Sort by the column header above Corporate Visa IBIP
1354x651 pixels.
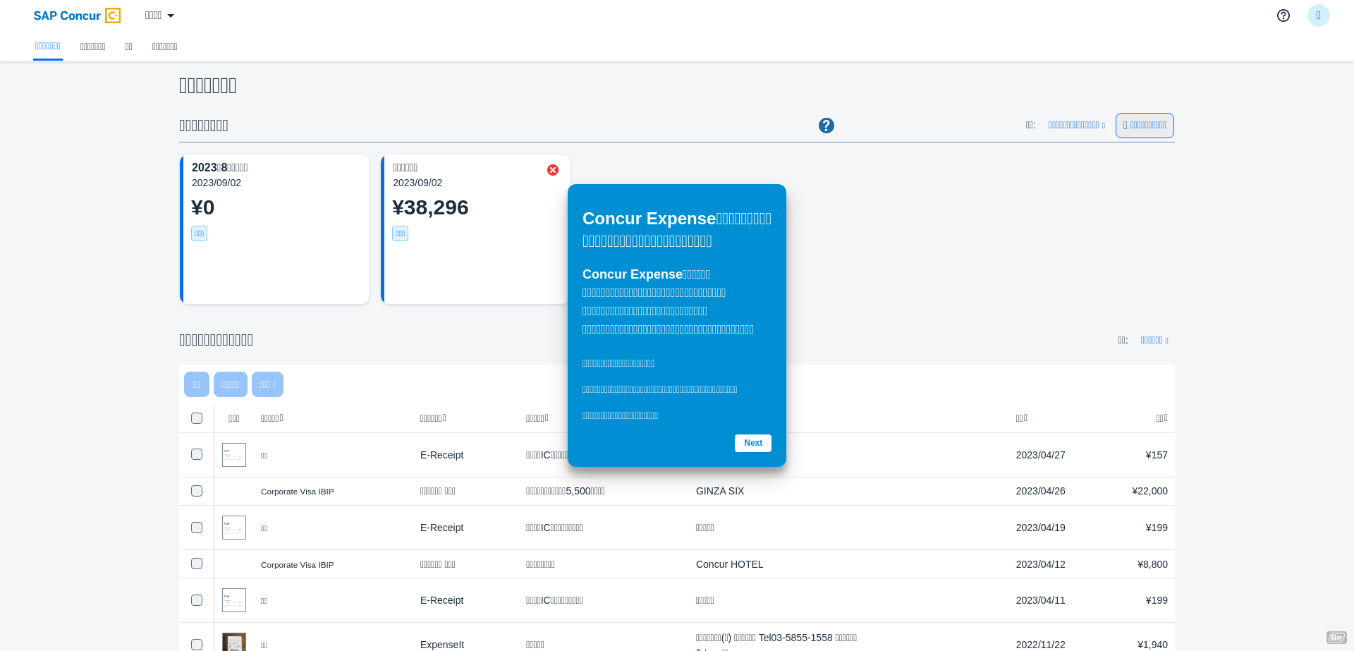(272, 418)
